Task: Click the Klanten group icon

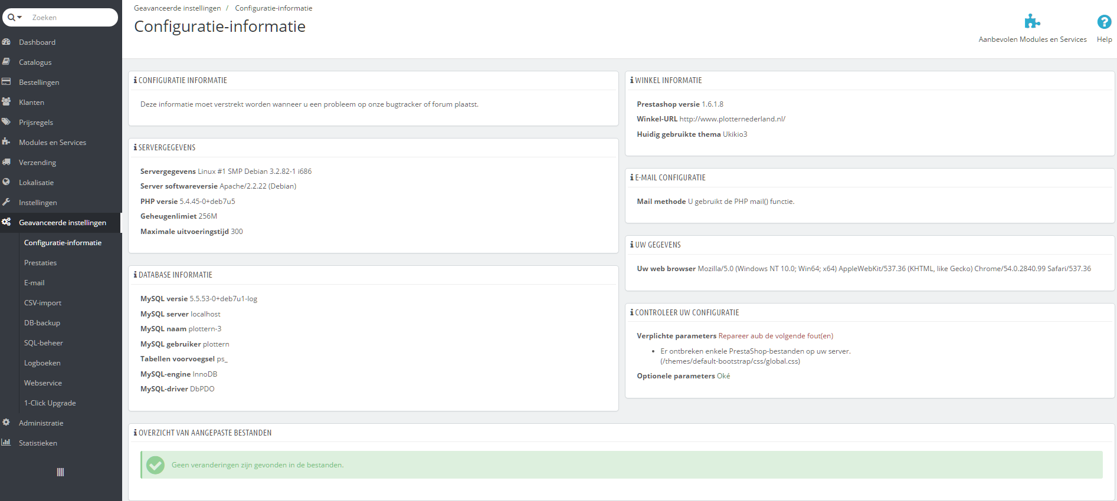Action: (x=6, y=102)
